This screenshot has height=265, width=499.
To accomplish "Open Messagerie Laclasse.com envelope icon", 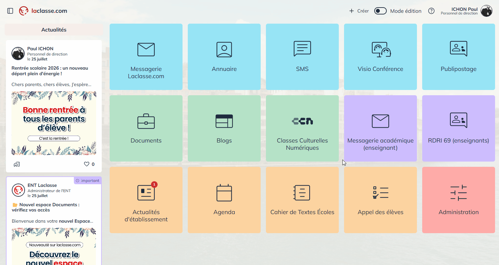I will pos(146,50).
